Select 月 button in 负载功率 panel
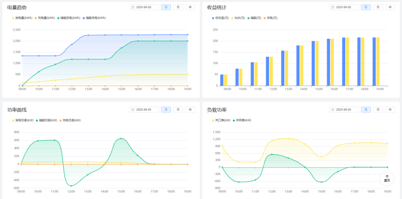Screen dimensions: 402x199 378,110
